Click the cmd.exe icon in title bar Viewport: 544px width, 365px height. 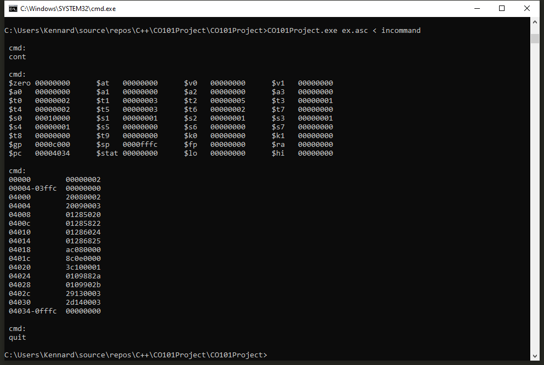12,9
